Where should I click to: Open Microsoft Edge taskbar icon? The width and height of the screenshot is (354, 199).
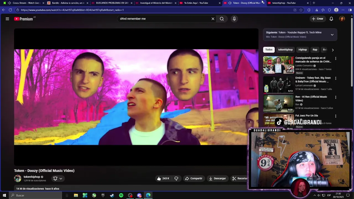pos(148,195)
